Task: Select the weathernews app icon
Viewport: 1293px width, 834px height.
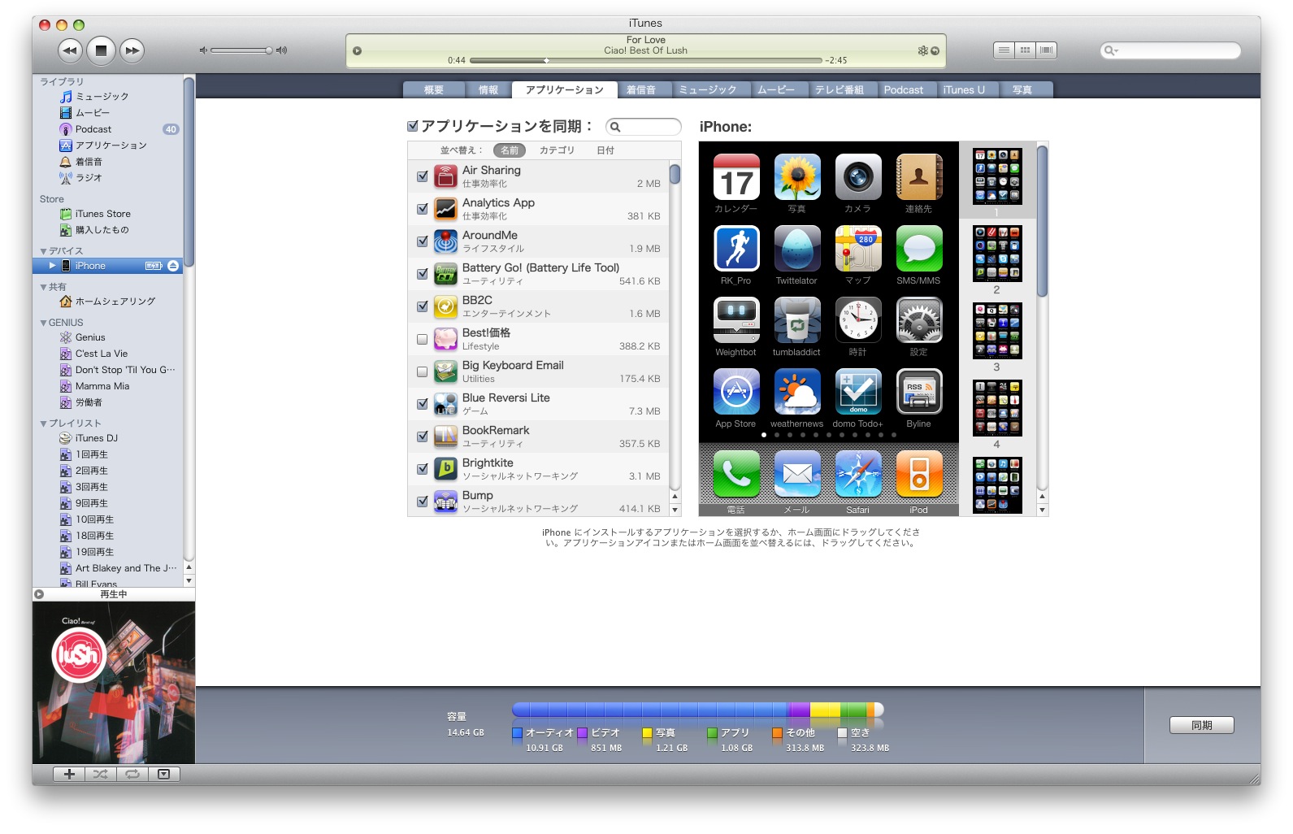Action: [x=797, y=391]
